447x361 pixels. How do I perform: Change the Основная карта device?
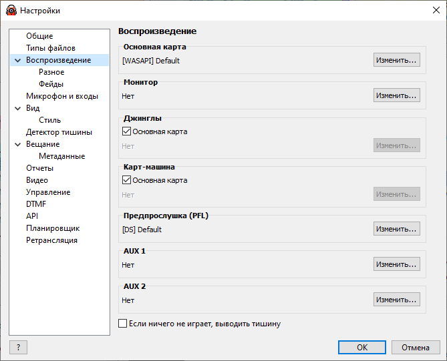396,60
